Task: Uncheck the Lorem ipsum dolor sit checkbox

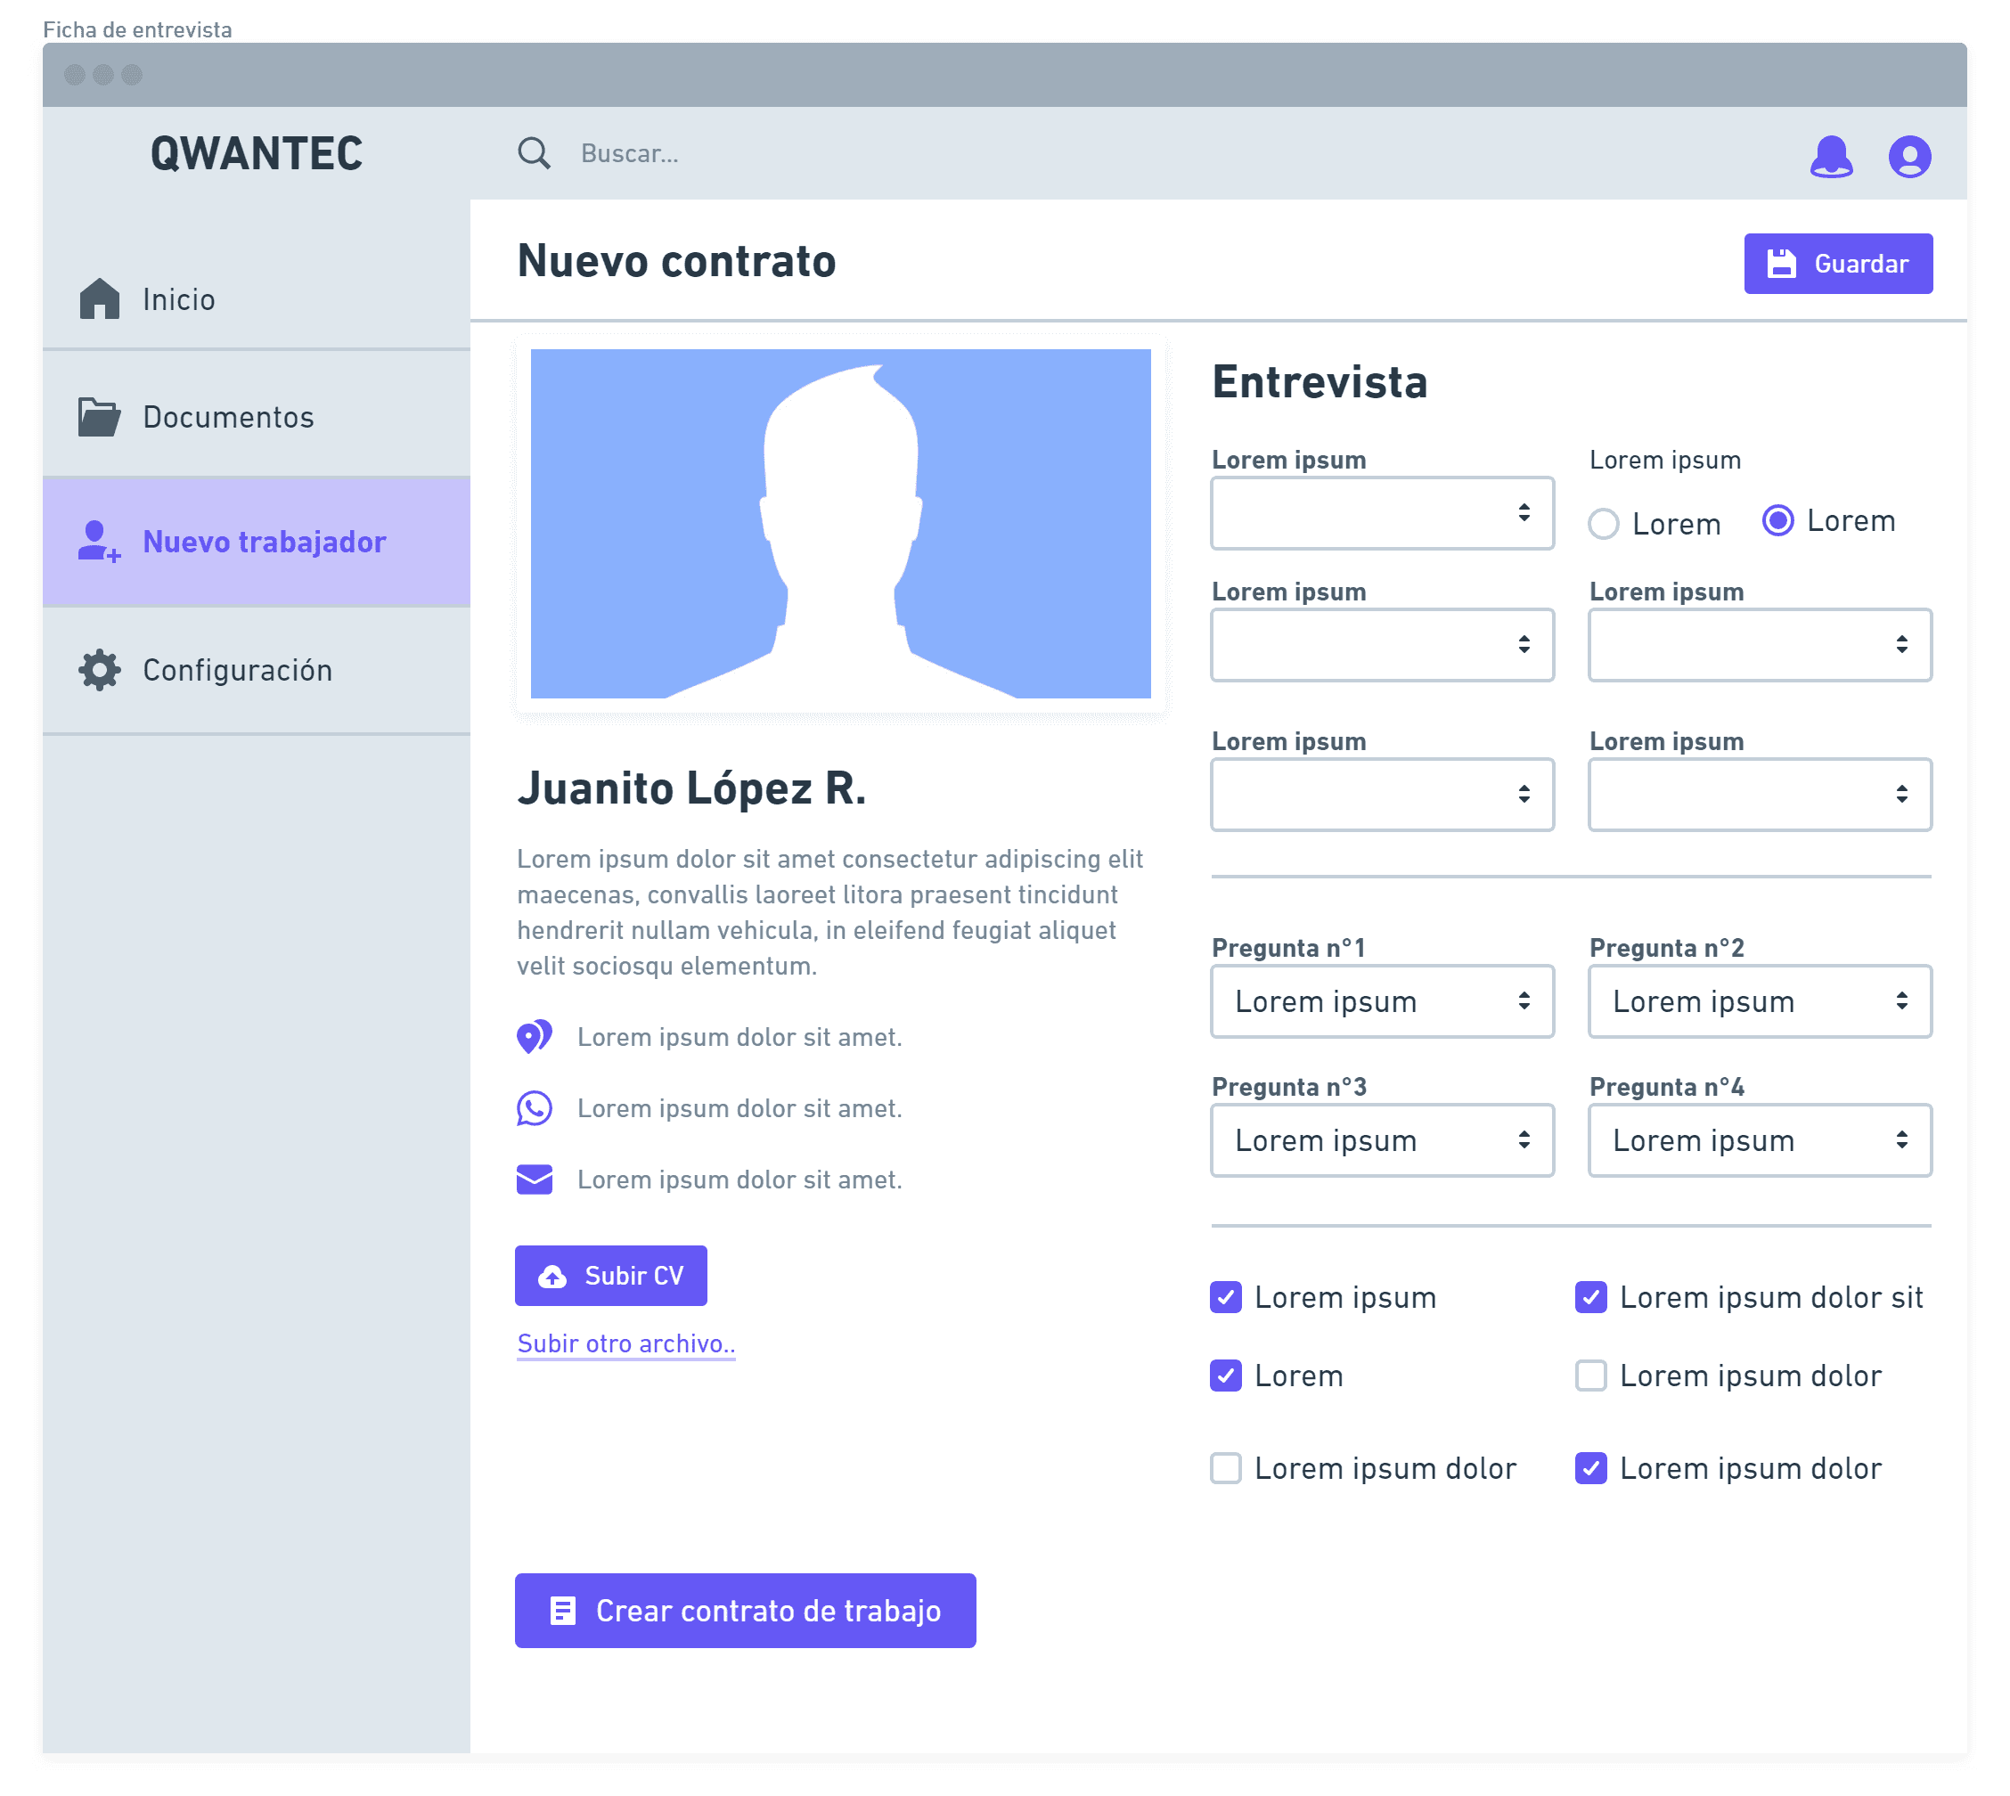Action: [1590, 1297]
